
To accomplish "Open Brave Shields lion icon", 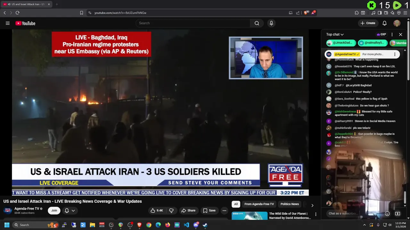I will pyautogui.click(x=306, y=13).
